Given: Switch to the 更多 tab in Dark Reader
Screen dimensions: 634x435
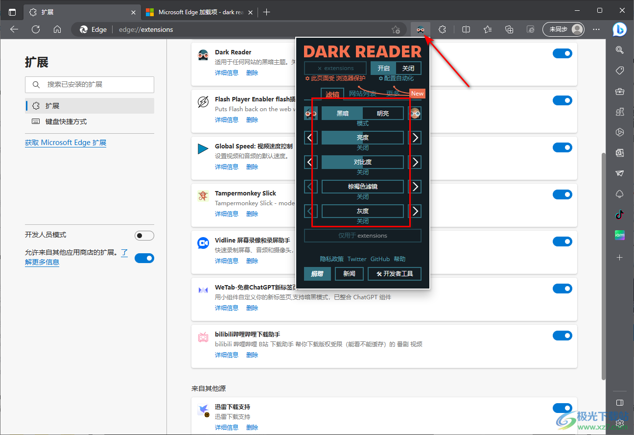Looking at the screenshot, I should [x=393, y=94].
